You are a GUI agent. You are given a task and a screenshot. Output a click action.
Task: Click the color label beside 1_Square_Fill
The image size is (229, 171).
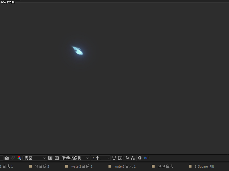[x=190, y=166]
